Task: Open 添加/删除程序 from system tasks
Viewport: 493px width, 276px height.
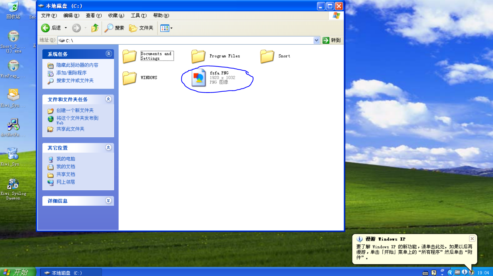Action: point(71,73)
